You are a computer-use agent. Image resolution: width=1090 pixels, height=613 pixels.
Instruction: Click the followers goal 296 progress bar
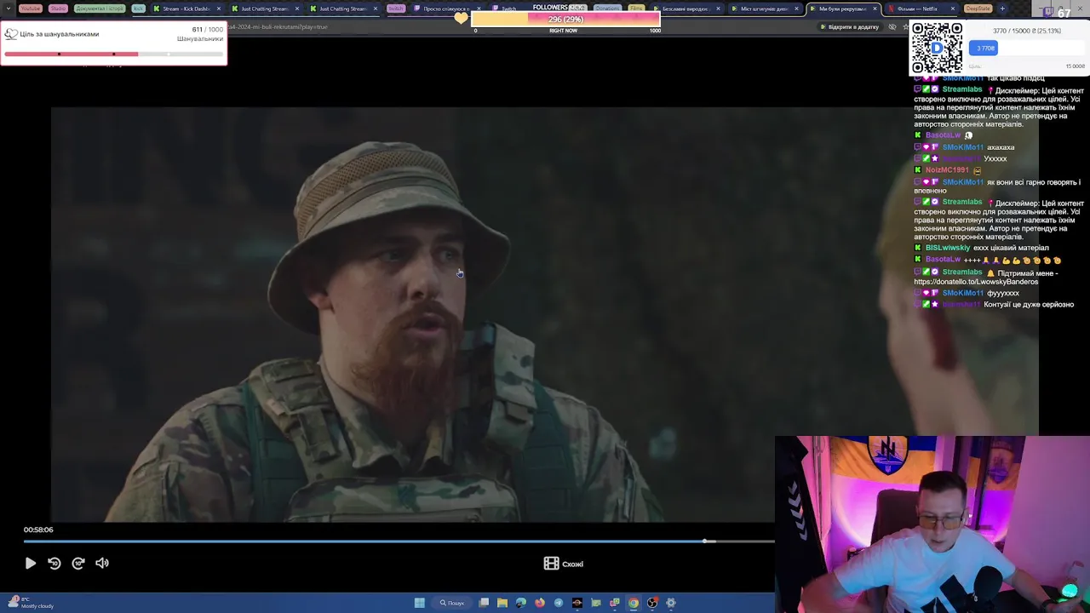tap(565, 19)
